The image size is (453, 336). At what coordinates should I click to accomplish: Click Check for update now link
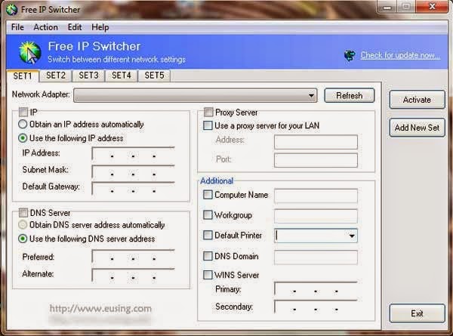(x=400, y=55)
